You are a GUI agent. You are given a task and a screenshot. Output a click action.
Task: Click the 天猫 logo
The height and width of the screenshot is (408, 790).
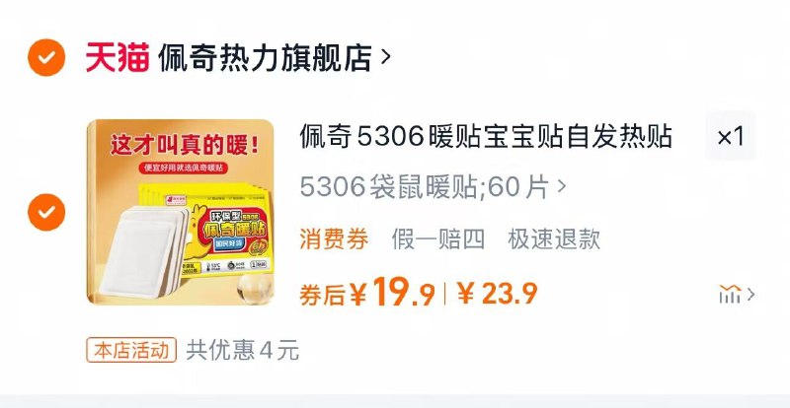click(118, 57)
